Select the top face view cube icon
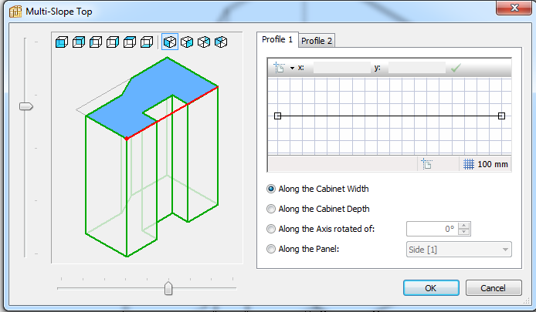Viewport: 536px width, 312px height. coord(130,42)
